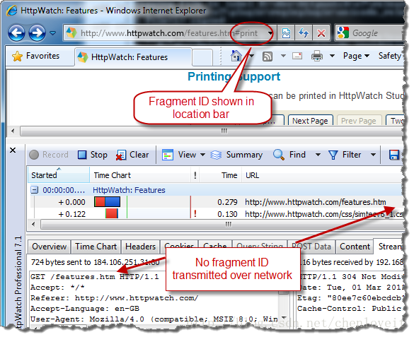Switch to the Headers tab
414x337 pixels.
140,247
